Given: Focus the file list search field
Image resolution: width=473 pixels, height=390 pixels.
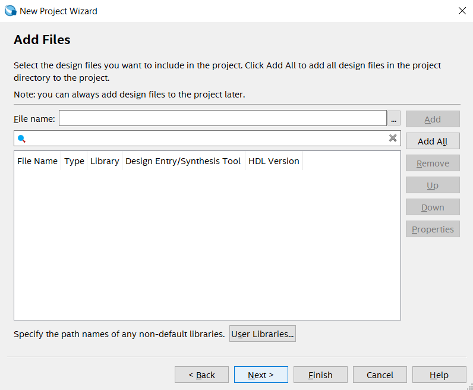Looking at the screenshot, I should [202, 139].
